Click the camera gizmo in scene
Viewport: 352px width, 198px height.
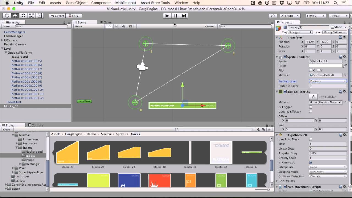[142, 67]
